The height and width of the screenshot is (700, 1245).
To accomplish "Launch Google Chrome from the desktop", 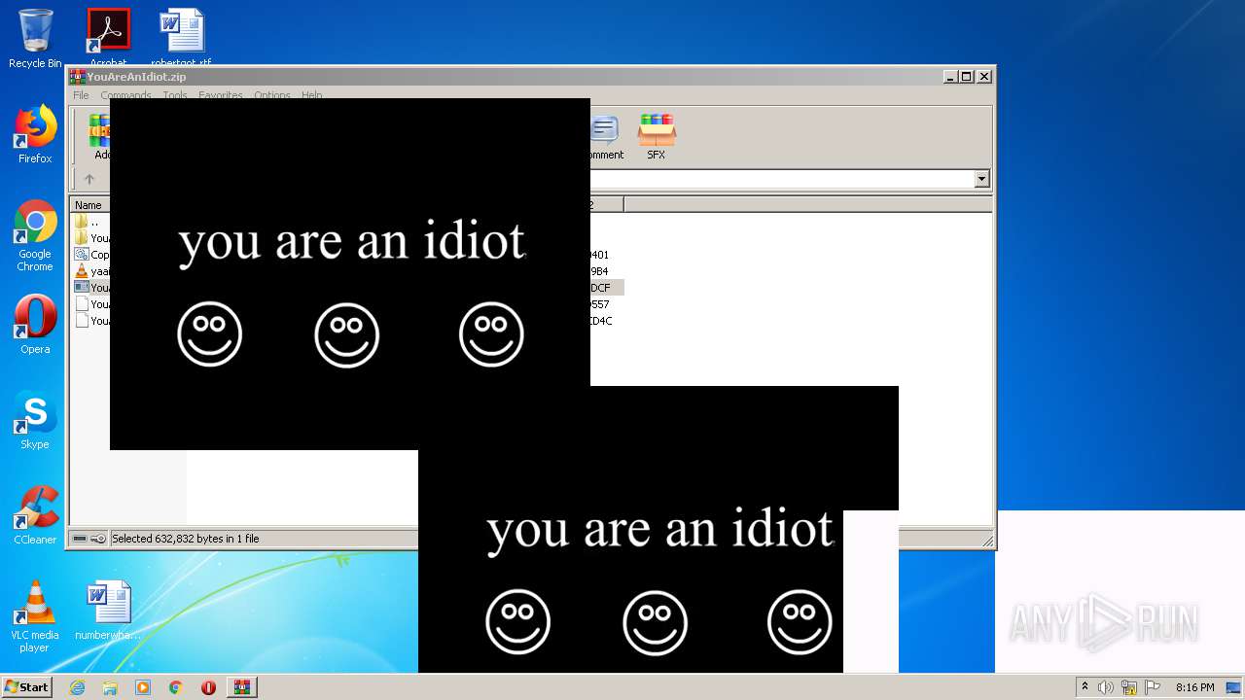I will pos(35,236).
